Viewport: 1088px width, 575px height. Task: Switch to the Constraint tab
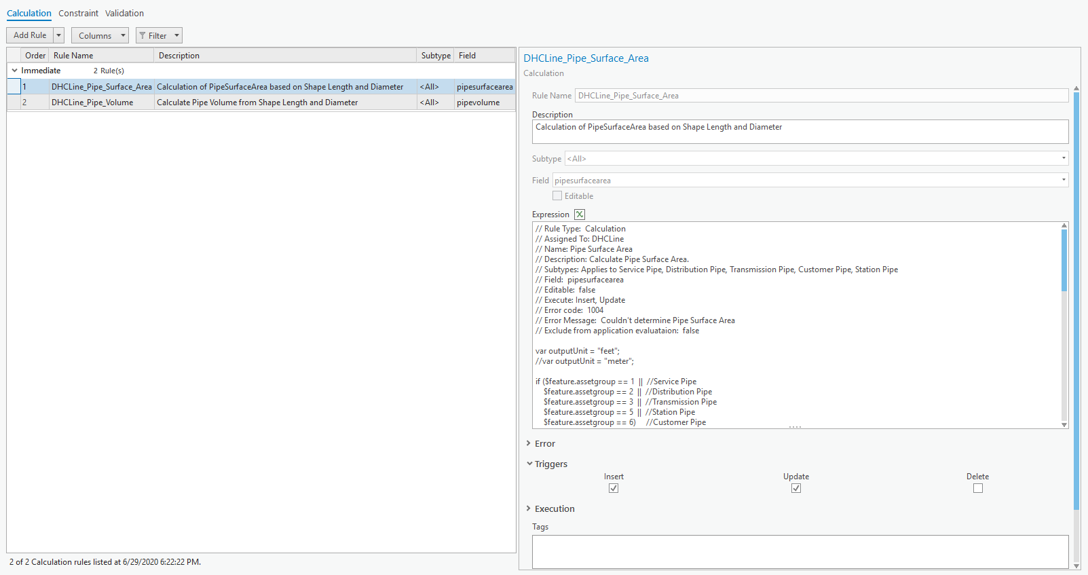pyautogui.click(x=78, y=13)
